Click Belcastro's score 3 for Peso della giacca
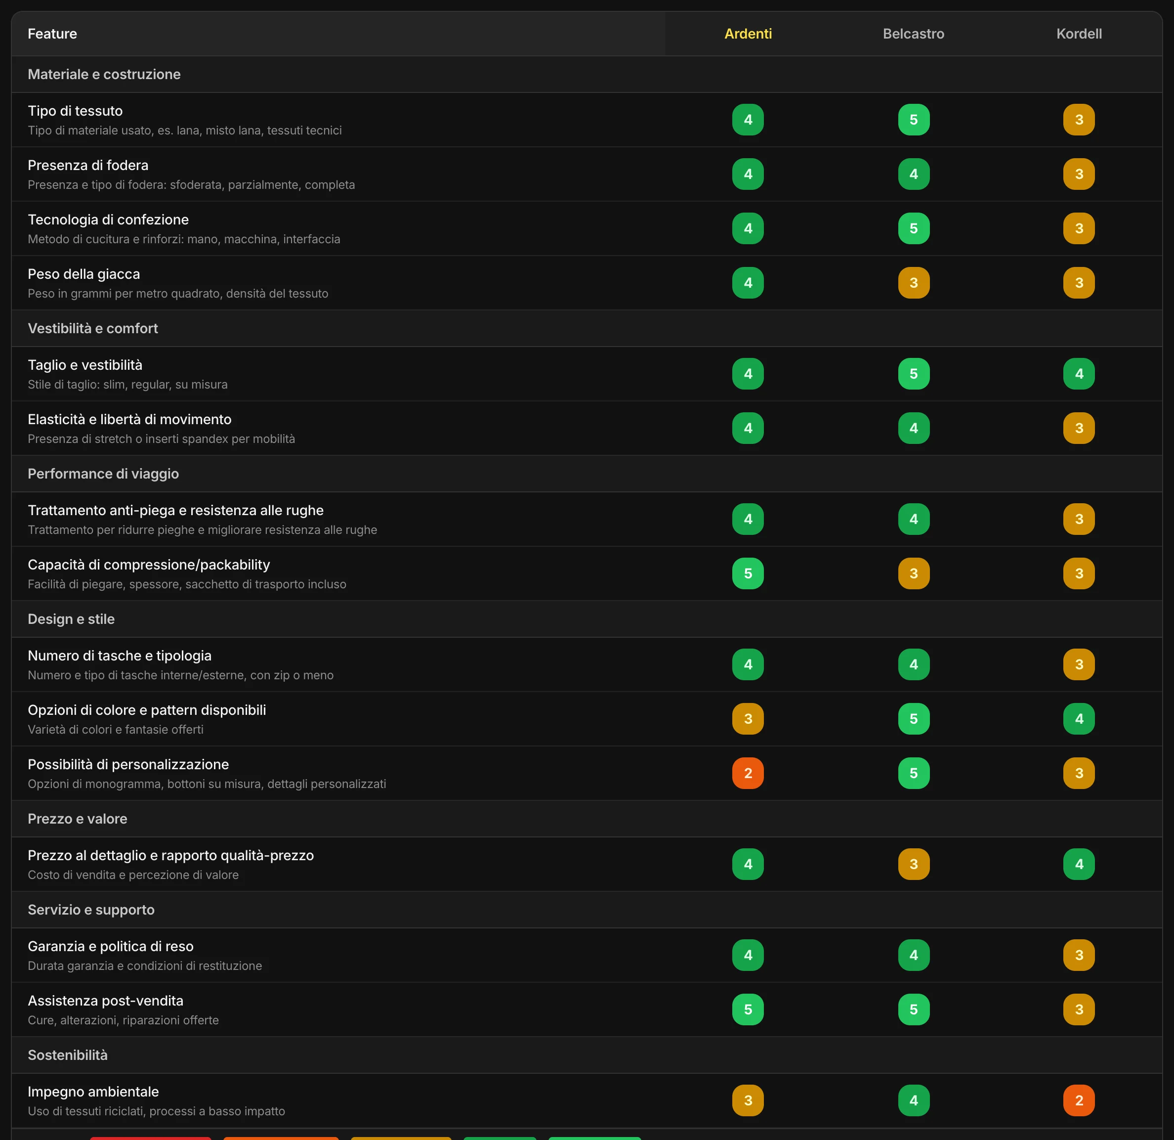Viewport: 1174px width, 1140px height. pyautogui.click(x=914, y=283)
